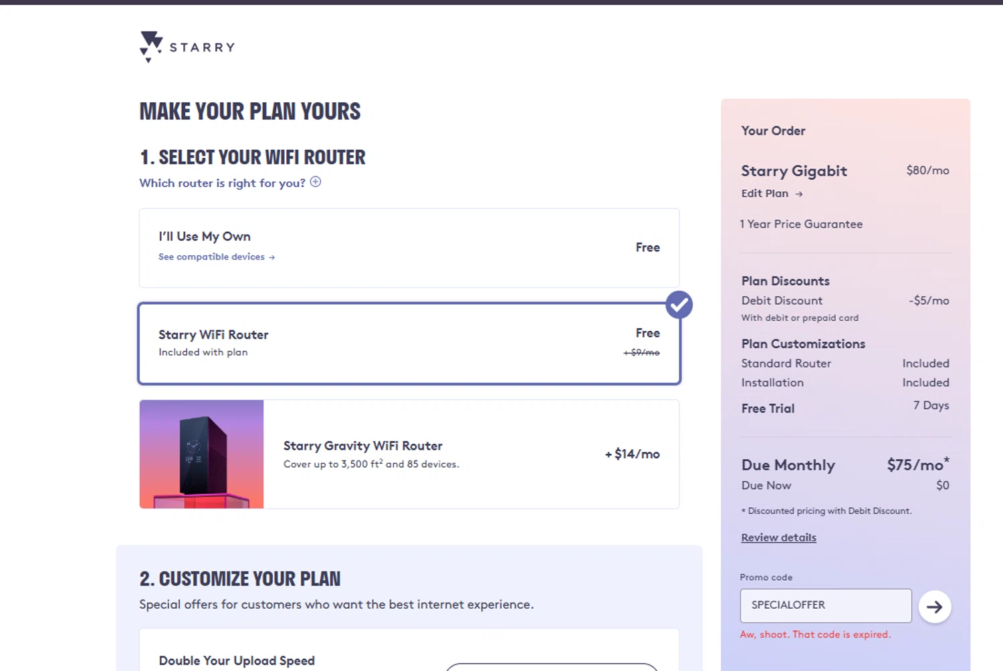
Task: Click 'Discounted pricing with Debit Discount' footnote
Action: (826, 511)
